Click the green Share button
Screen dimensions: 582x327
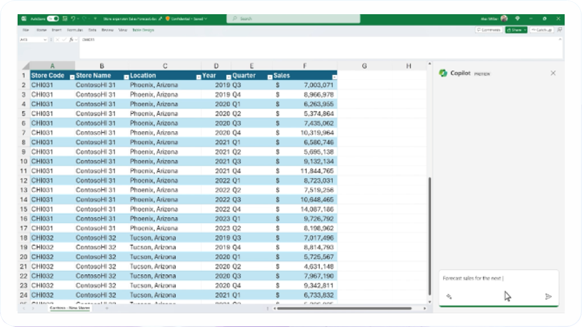coord(516,30)
